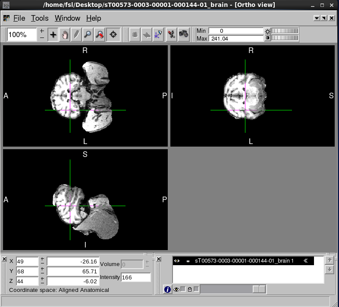Viewport: 339px width, 307px height.
Task: Close the layer list panel
Action: tap(158, 259)
